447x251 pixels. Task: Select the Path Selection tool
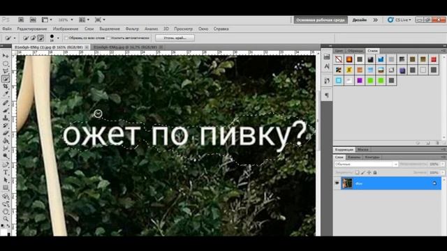(x=6, y=180)
